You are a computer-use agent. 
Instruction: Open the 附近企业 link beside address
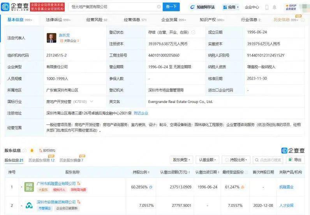(141, 113)
